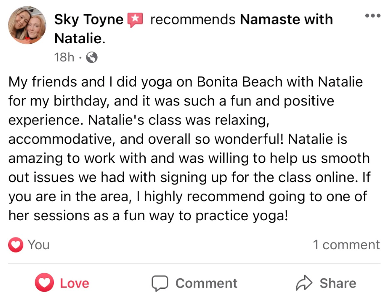Click the speech bubble Comment icon
The width and height of the screenshot is (389, 297).
click(x=160, y=283)
